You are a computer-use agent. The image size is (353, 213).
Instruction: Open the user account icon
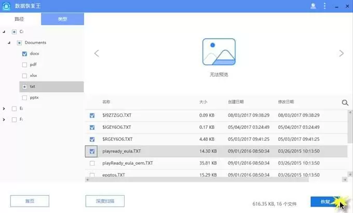coord(313,6)
